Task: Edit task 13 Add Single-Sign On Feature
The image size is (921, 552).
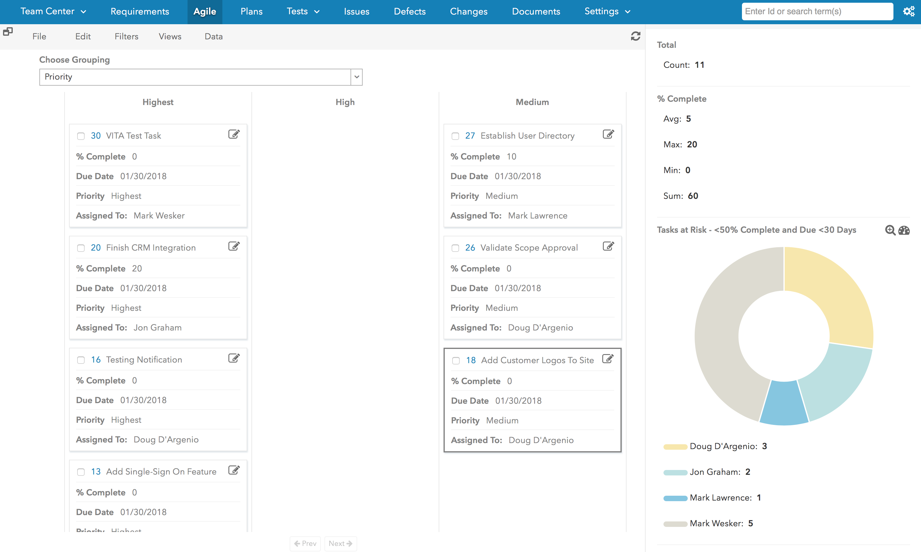Action: [x=234, y=470]
